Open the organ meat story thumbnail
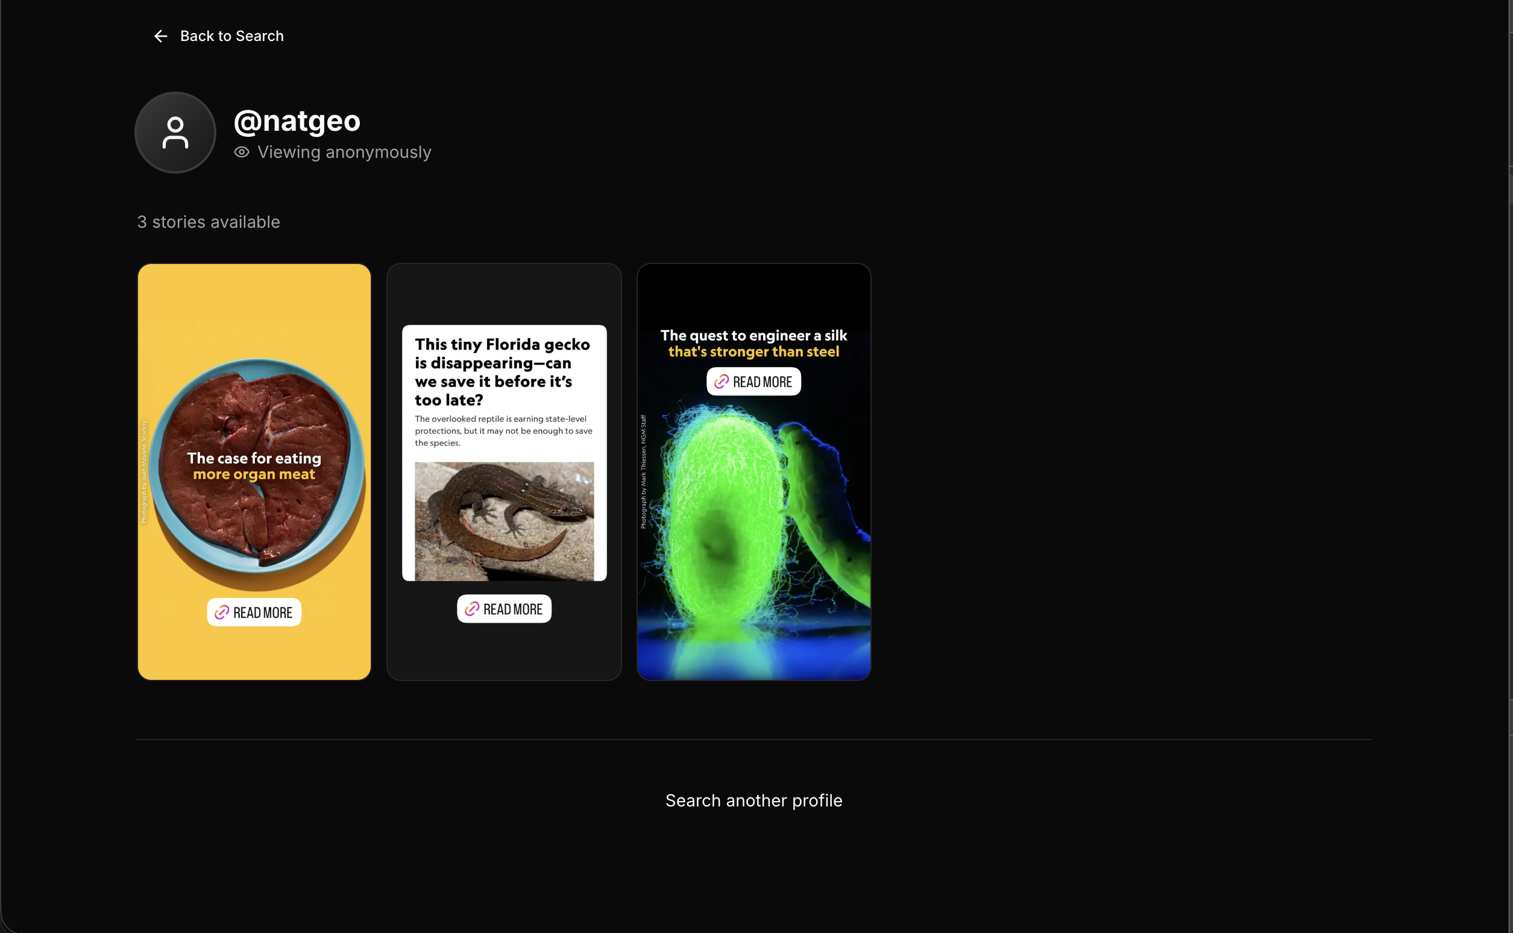Screen dimensions: 1513x933 [x=254, y=472]
